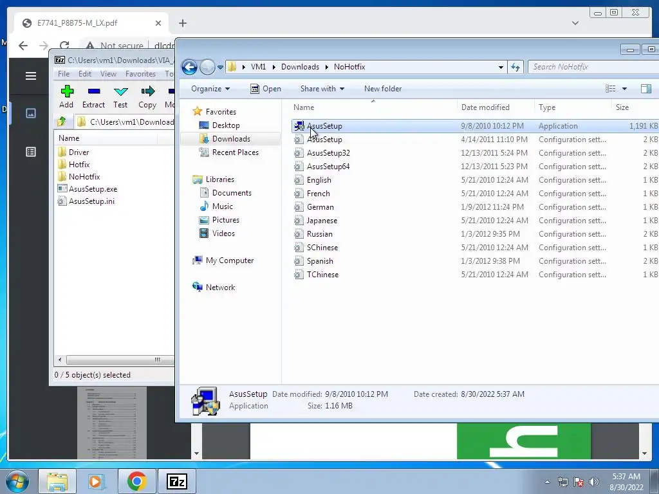The image size is (659, 494).
Task: Click the Search NoHotfix field
Action: tap(593, 67)
